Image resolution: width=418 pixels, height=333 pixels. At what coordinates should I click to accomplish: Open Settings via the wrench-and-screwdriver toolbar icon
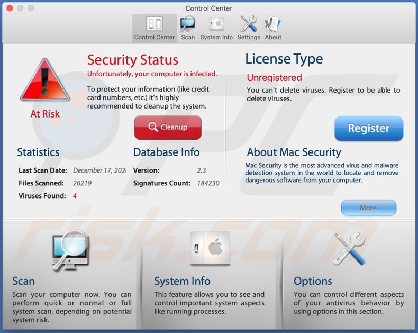coord(249,24)
